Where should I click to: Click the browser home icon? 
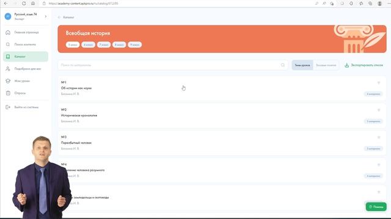[x=33, y=4]
